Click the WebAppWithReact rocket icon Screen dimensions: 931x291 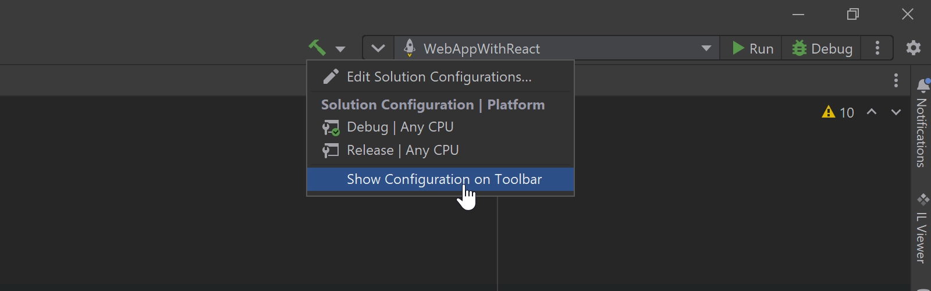[410, 48]
